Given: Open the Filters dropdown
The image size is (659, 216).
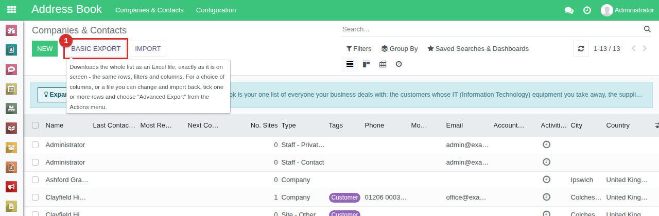Looking at the screenshot, I should 359,49.
